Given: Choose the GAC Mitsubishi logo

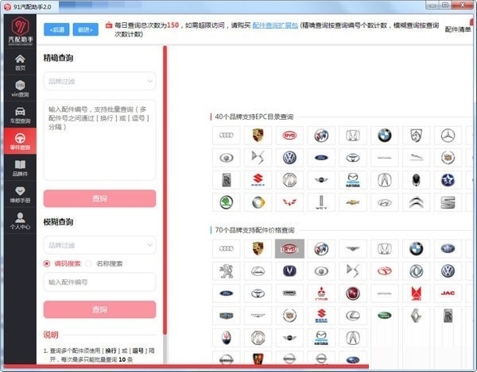Looking at the screenshot, I should coord(321,293).
